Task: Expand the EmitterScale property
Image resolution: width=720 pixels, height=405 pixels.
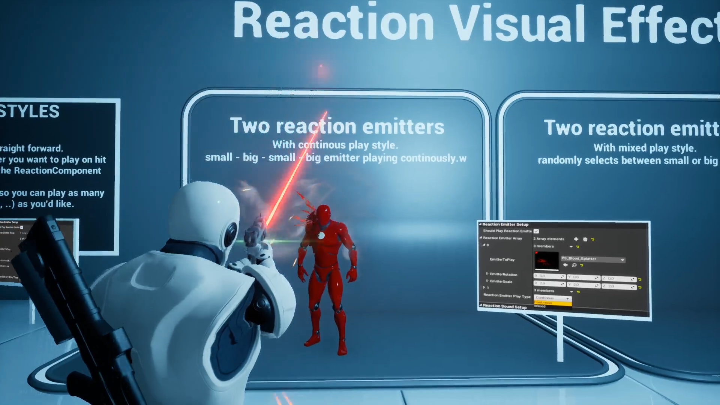Action: point(487,281)
